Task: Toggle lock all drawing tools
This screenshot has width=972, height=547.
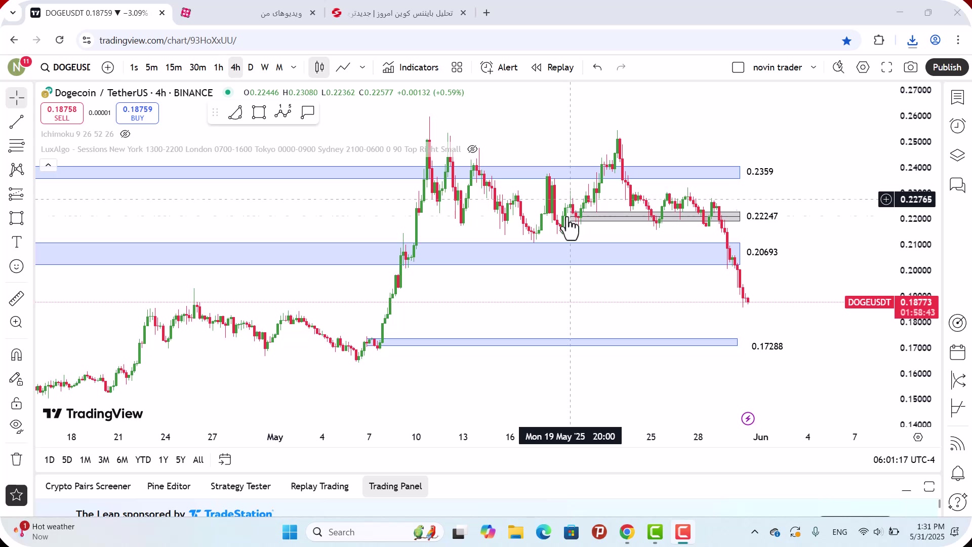Action: [x=17, y=403]
